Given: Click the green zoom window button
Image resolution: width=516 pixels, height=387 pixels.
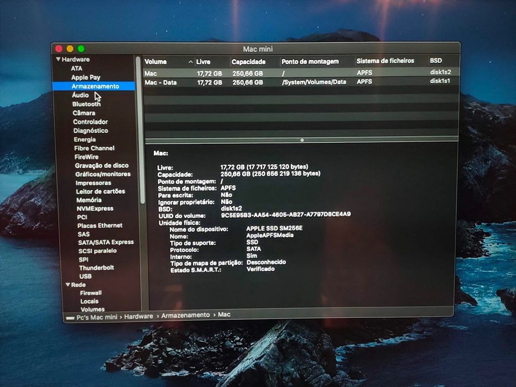Looking at the screenshot, I should [81, 49].
